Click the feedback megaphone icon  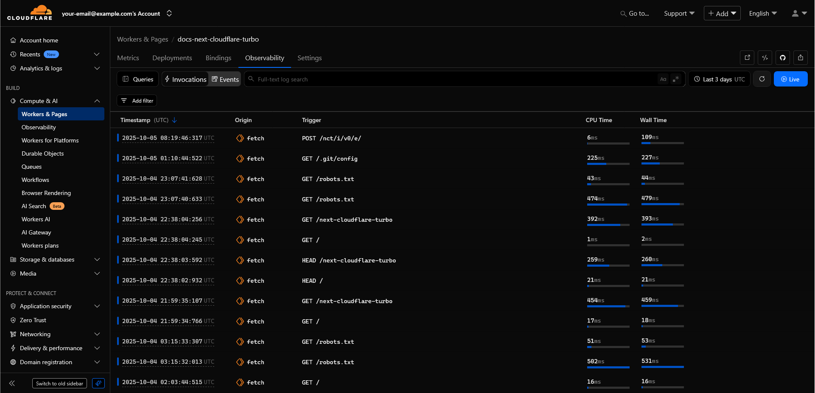click(x=98, y=383)
